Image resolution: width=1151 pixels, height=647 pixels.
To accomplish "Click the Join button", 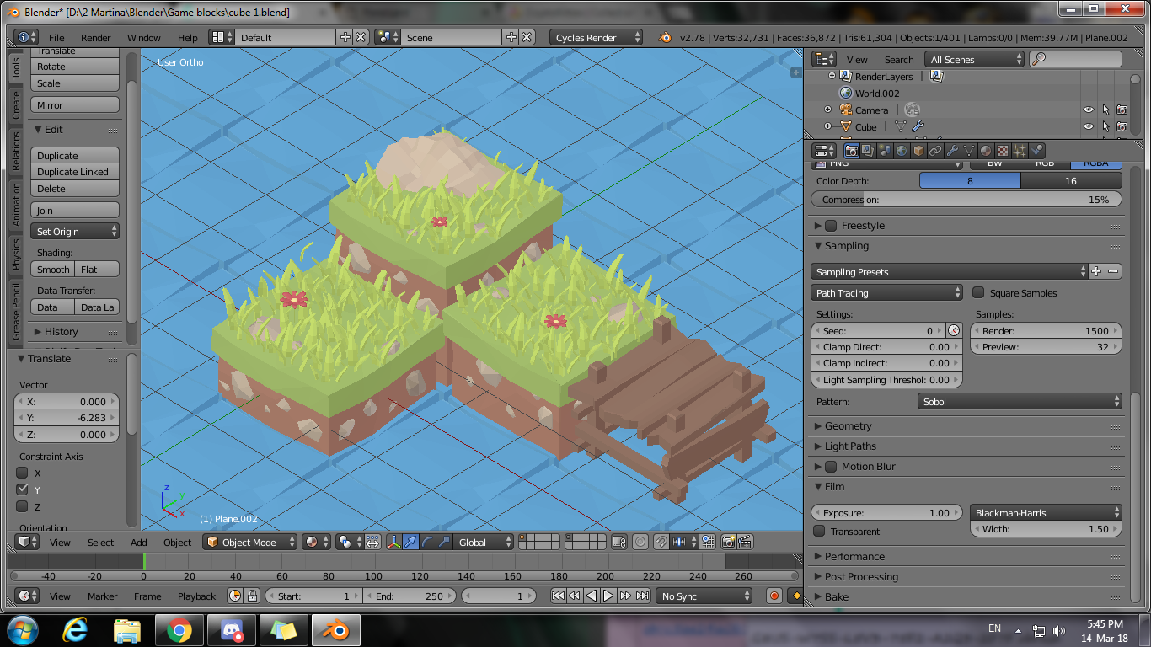I will point(75,211).
